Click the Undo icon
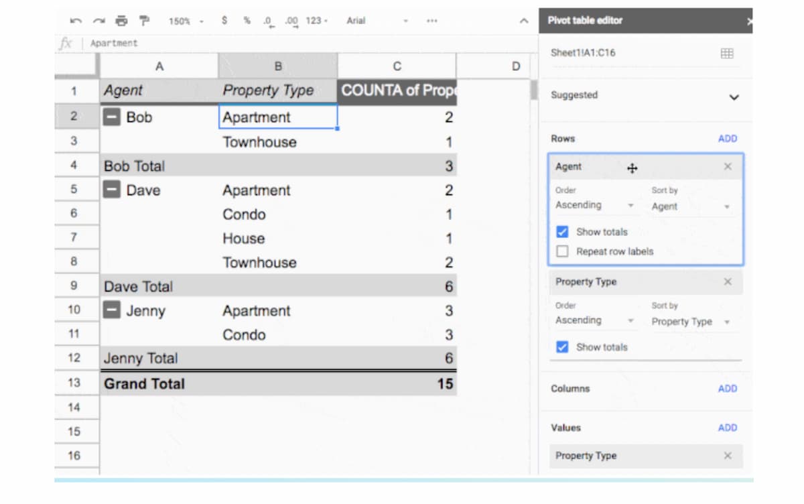The height and width of the screenshot is (504, 804). 75,21
